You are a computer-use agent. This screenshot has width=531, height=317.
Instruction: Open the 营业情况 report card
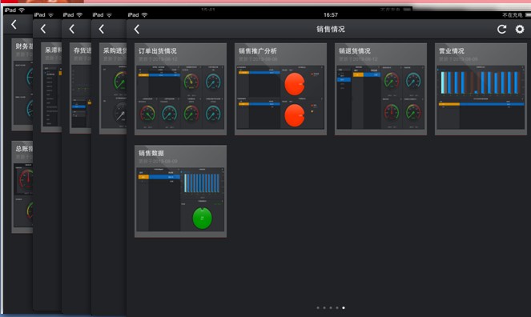[481, 89]
